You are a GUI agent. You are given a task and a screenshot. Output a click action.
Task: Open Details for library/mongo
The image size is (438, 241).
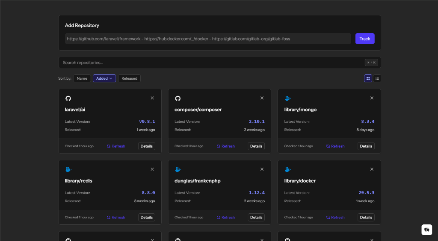pyautogui.click(x=366, y=146)
